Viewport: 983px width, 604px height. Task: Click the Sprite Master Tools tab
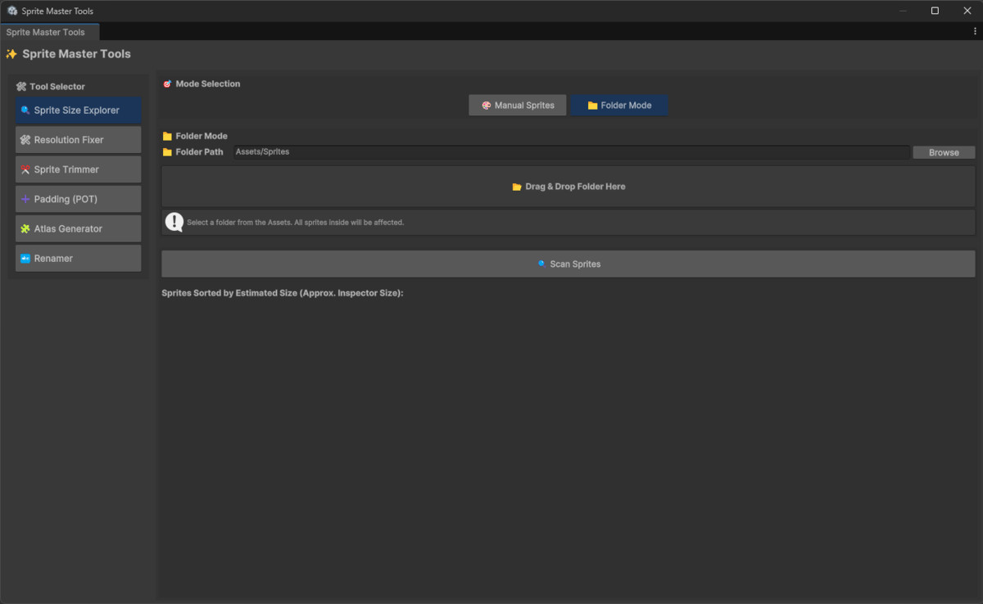coord(49,32)
